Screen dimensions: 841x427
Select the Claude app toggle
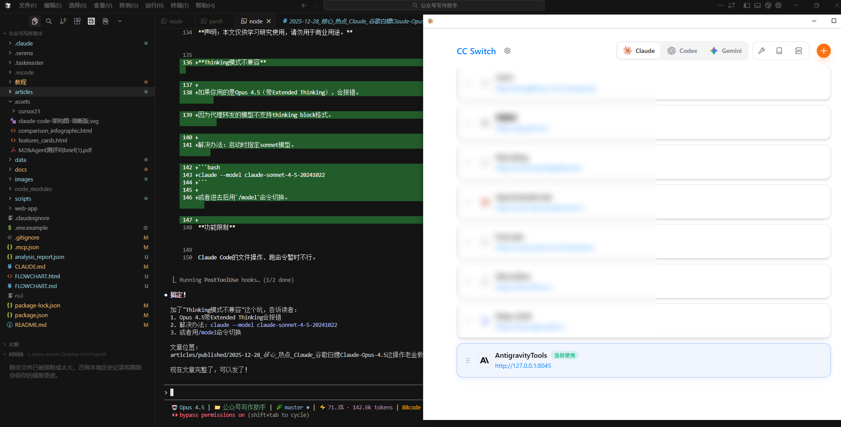pos(639,51)
